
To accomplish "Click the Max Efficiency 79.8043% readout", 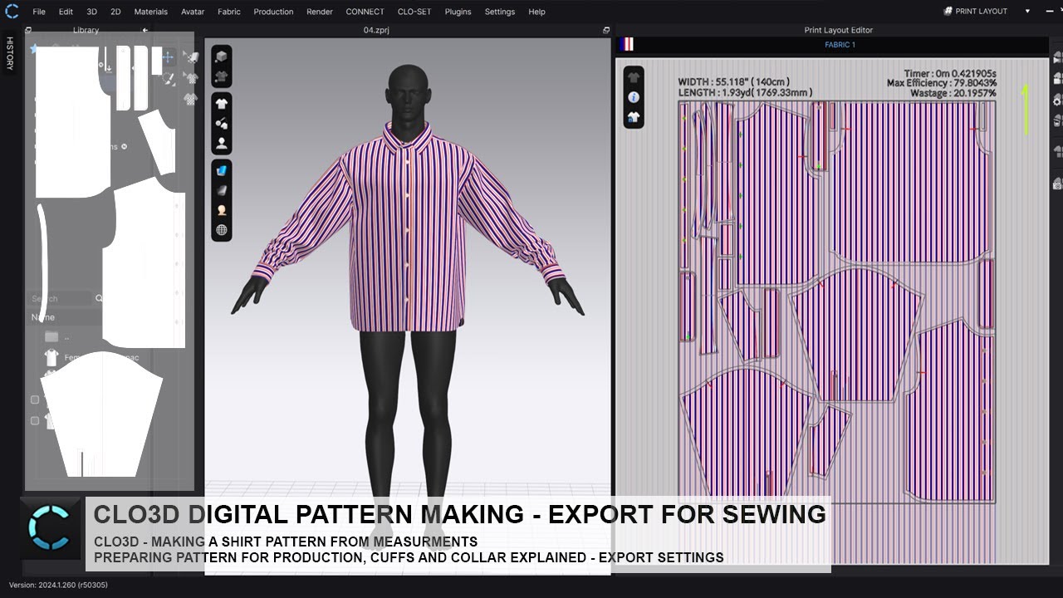I will pos(942,83).
